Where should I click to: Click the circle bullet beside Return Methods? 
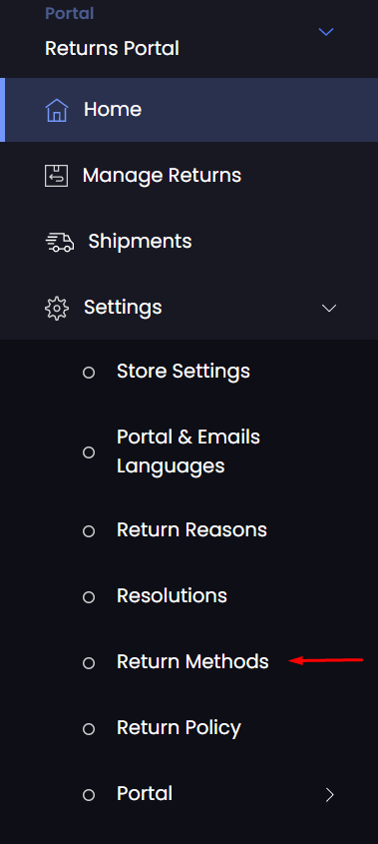pos(89,663)
